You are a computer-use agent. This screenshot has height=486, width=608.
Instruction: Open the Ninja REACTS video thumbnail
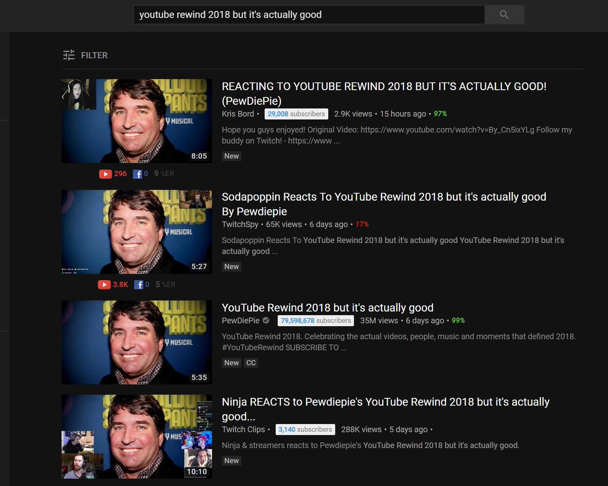[x=137, y=437]
